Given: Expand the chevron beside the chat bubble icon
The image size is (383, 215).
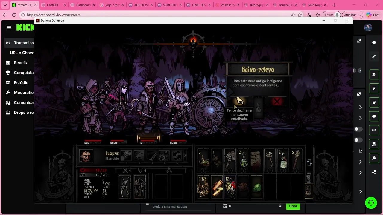Looking at the screenshot, I should (361, 118).
